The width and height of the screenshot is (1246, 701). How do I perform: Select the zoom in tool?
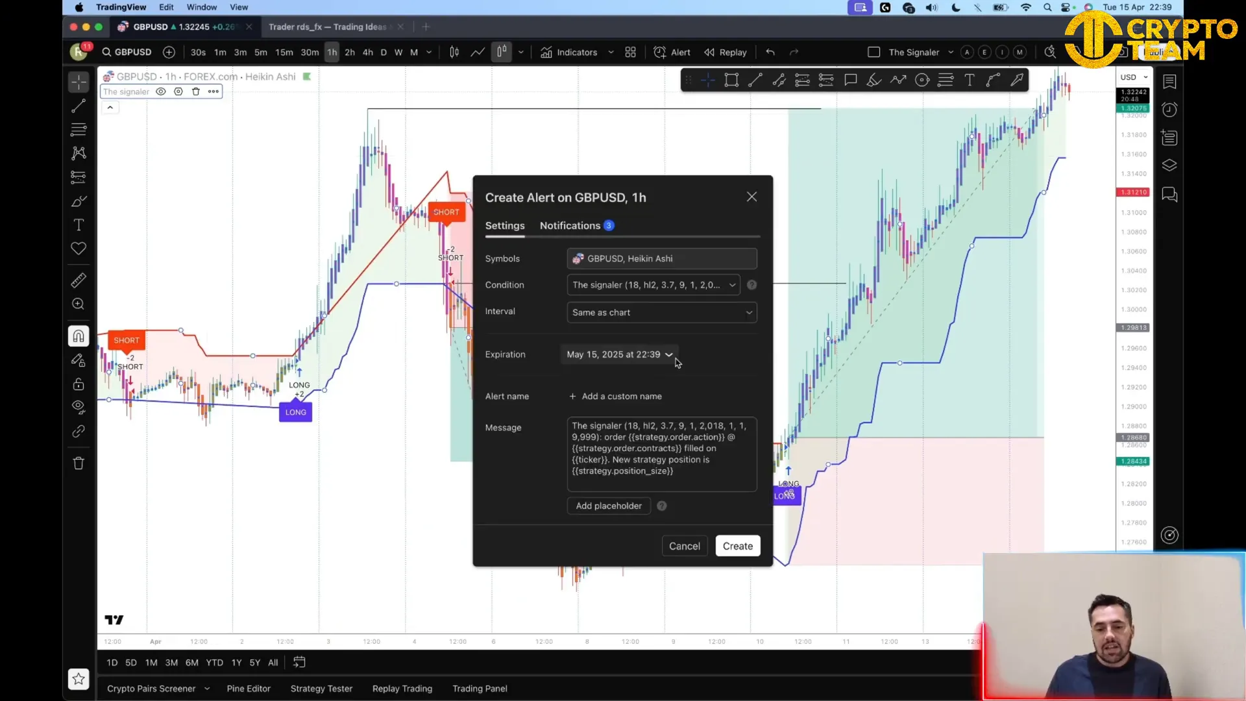79,304
